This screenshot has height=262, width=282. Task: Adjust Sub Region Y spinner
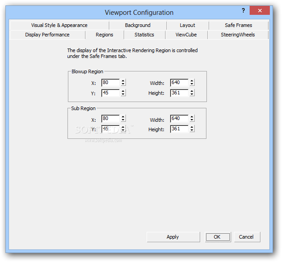click(123, 129)
